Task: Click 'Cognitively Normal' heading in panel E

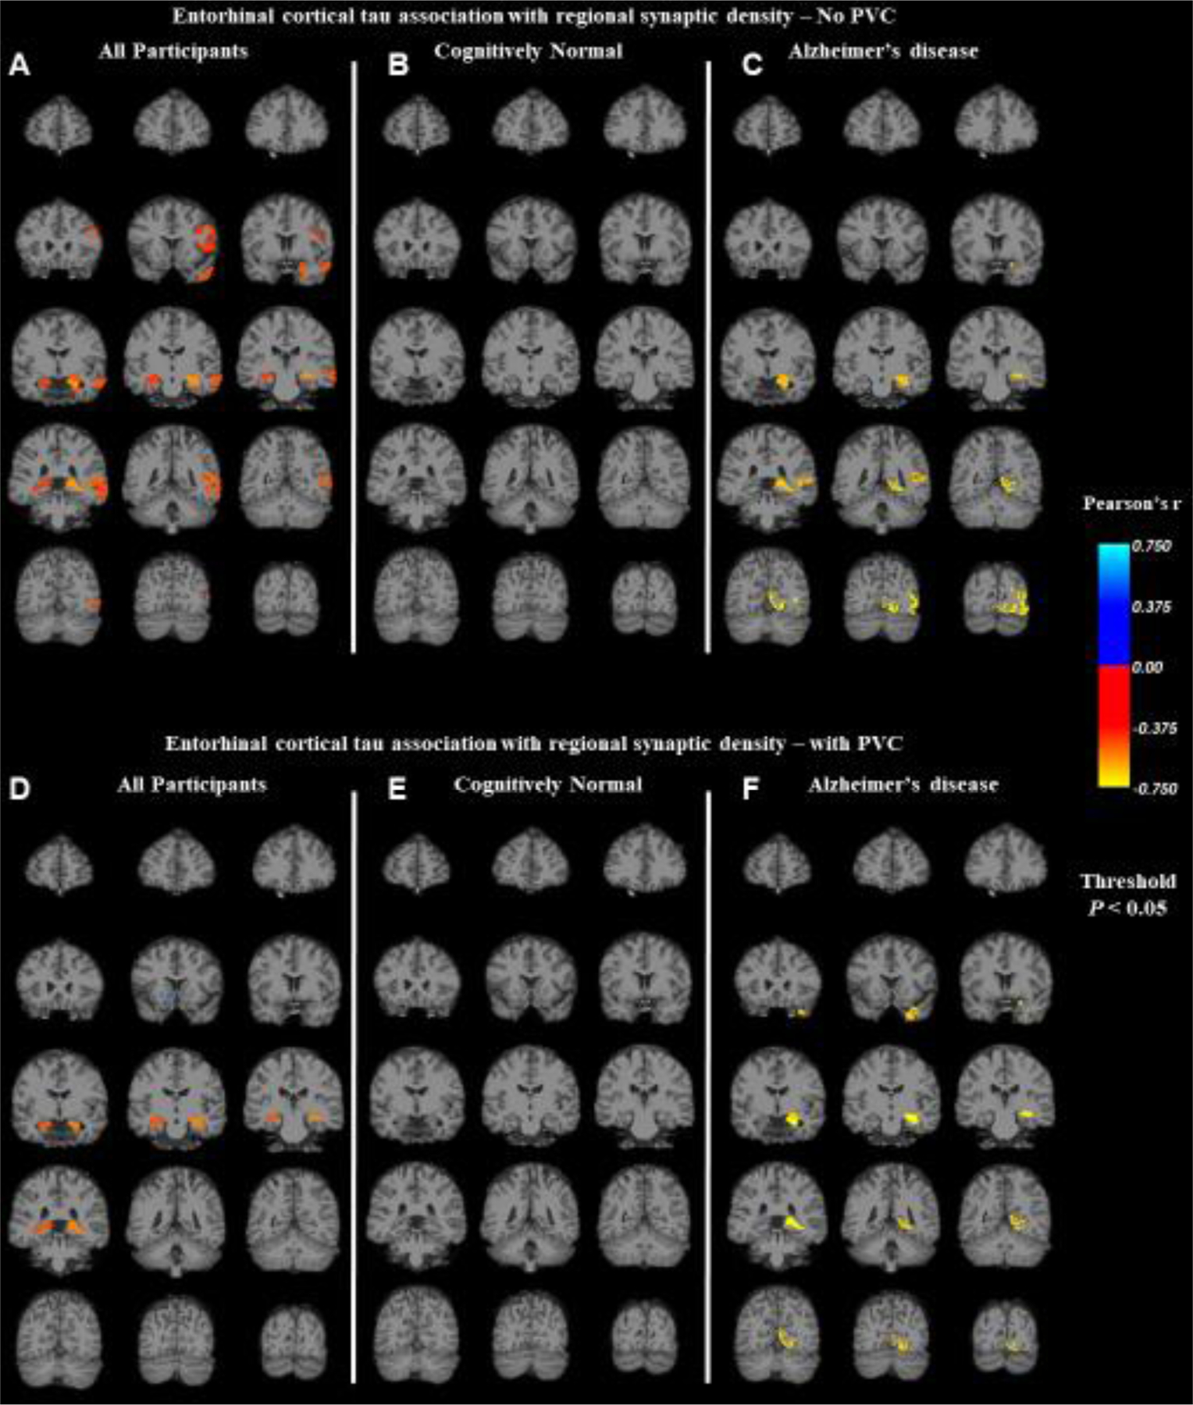Action: (548, 784)
